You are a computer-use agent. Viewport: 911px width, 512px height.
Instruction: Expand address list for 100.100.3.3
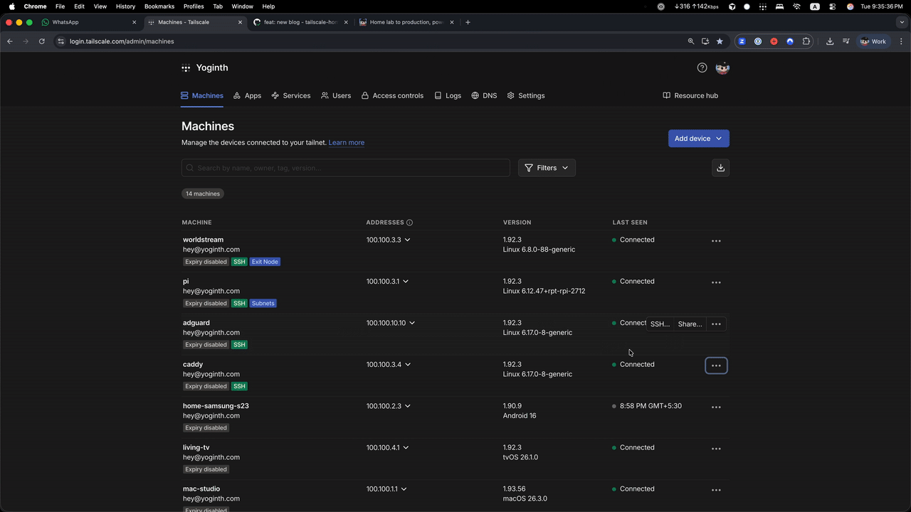407,240
